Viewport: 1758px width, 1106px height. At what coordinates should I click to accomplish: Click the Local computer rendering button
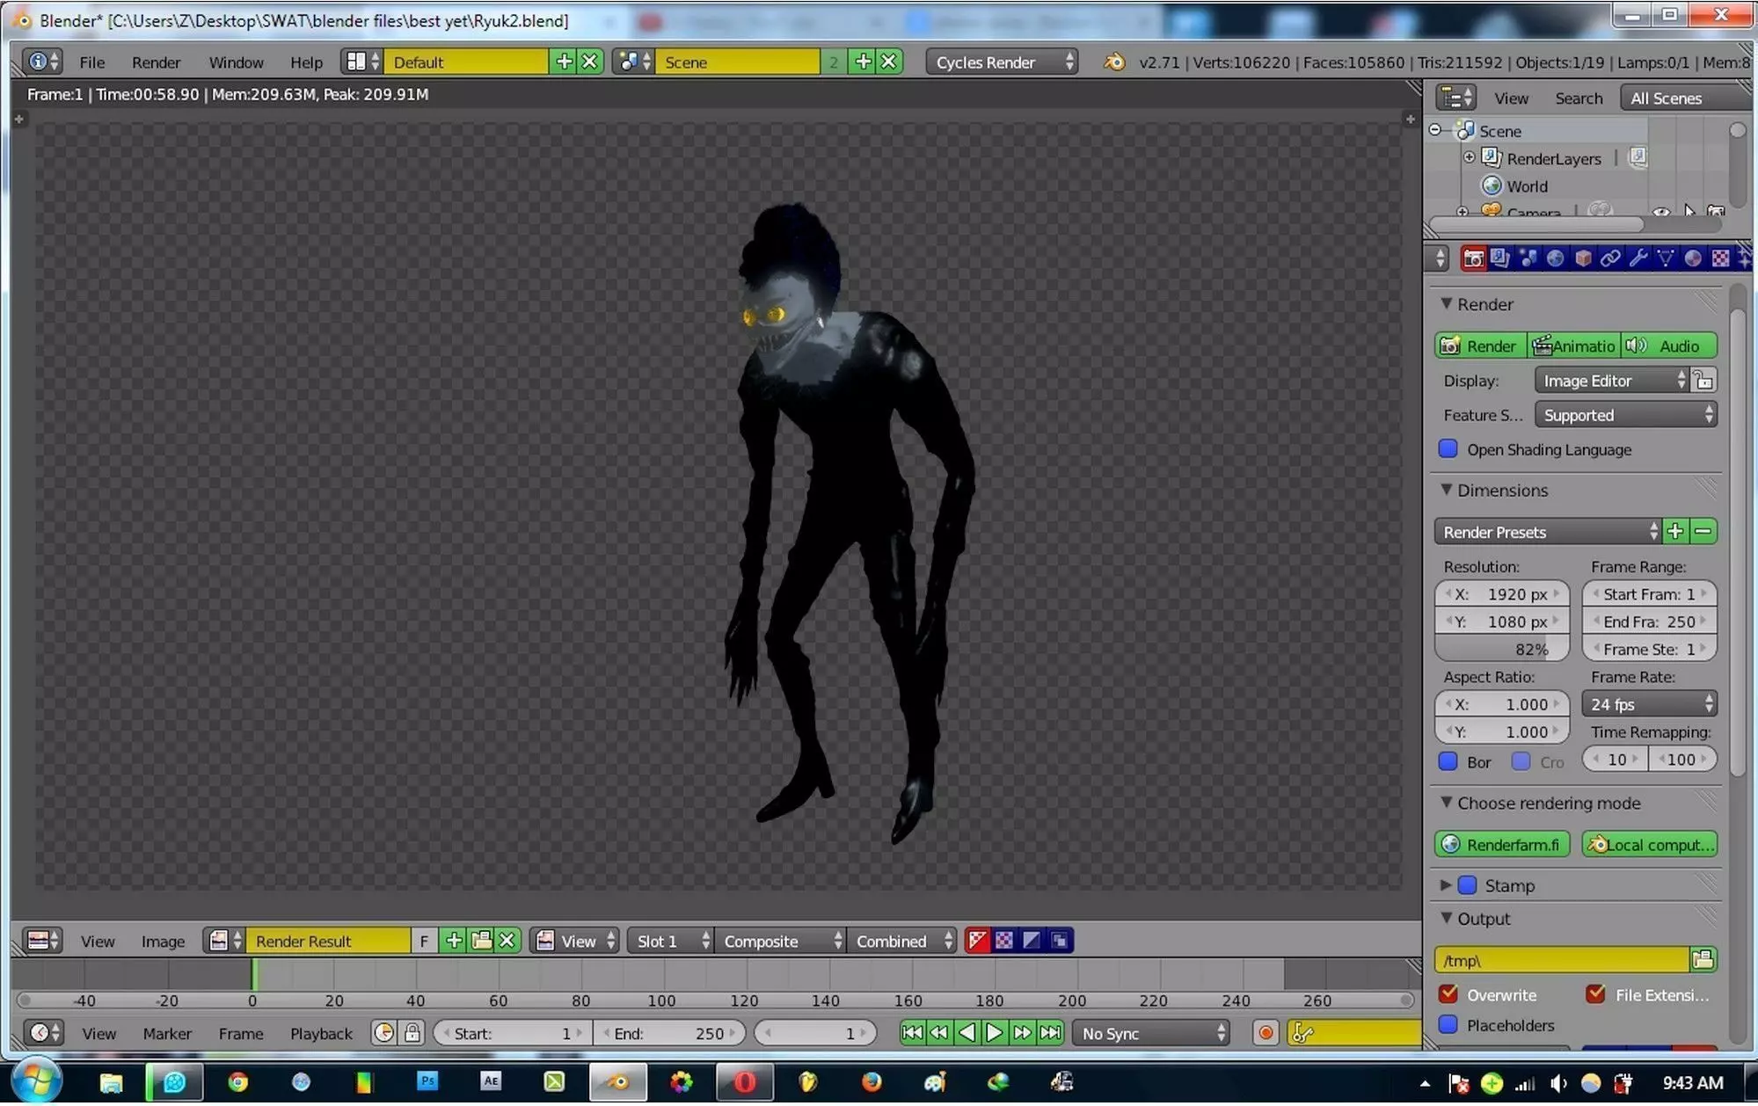[1650, 846]
